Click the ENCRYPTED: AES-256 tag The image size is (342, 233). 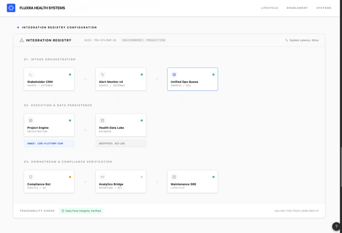121,143
